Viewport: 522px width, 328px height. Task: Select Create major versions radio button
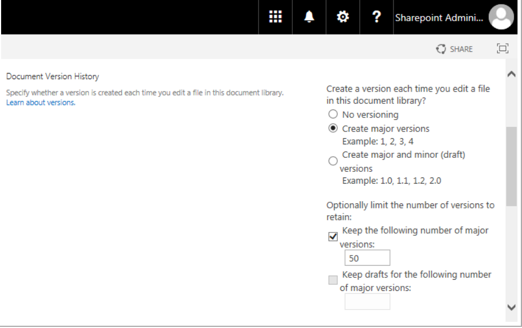click(x=333, y=129)
